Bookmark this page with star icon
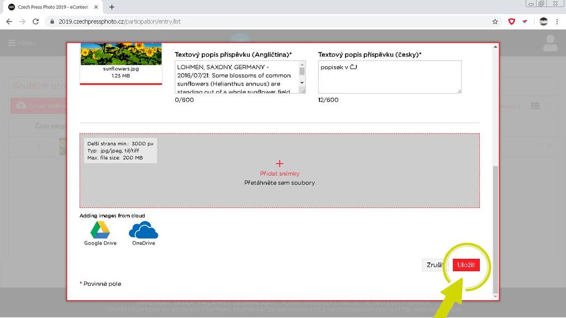 [x=495, y=22]
